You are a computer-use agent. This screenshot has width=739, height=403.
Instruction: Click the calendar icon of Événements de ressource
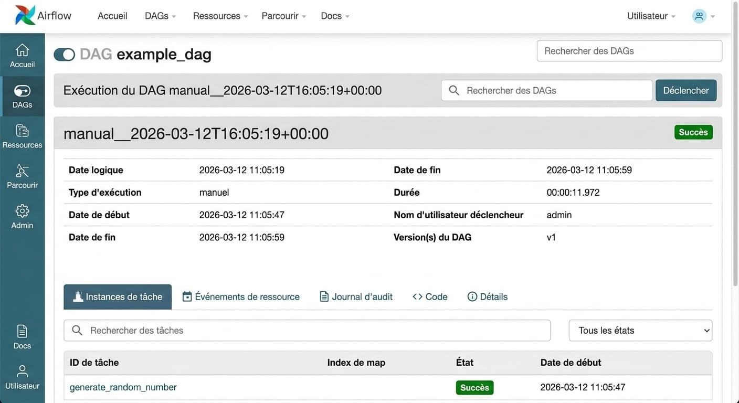click(187, 296)
